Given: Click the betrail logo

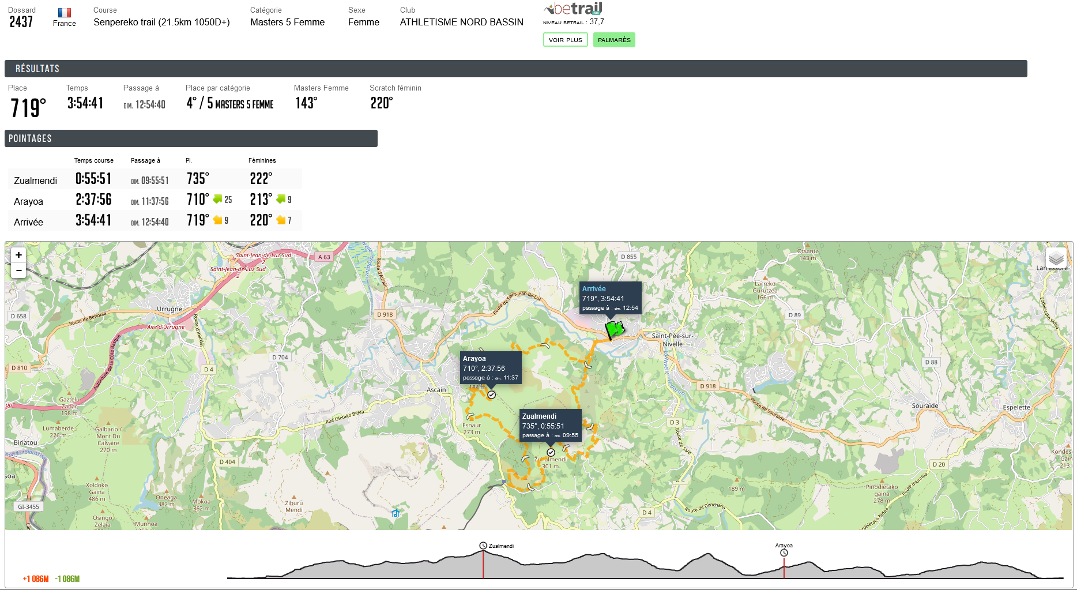Looking at the screenshot, I should [574, 9].
